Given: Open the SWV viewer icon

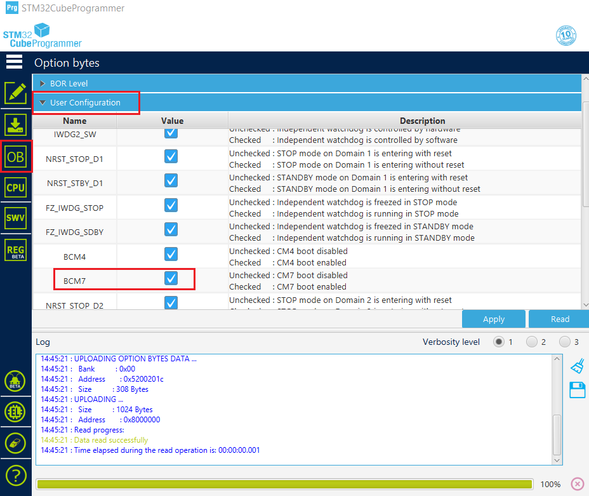Looking at the screenshot, I should (15, 218).
